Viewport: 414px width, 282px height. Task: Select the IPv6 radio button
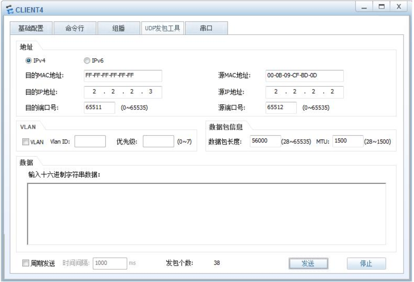(x=87, y=60)
